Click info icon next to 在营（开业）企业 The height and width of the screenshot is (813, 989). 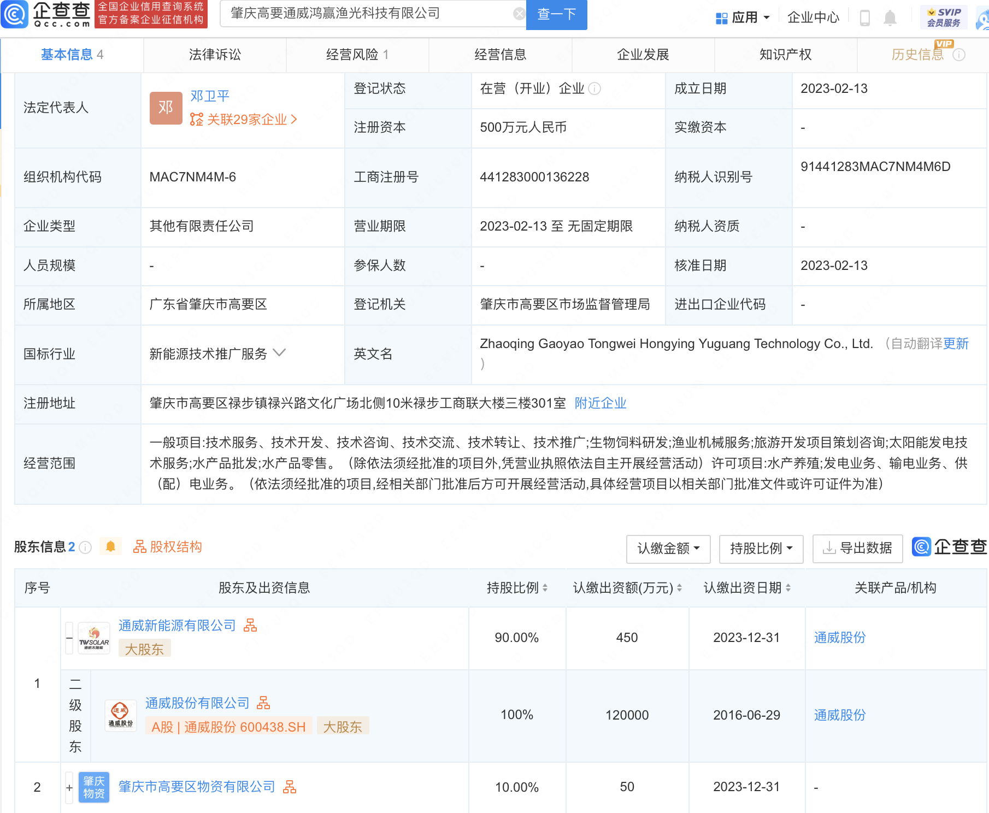click(595, 89)
